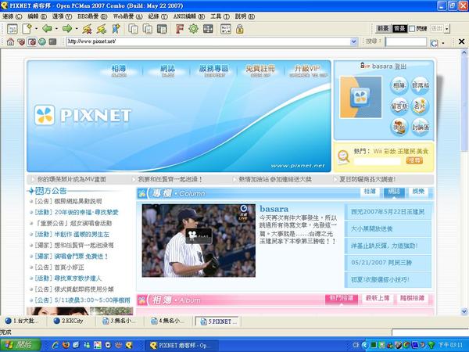469x352 pixels.
Task: Open the search engine selector dropdown arrow
Action: tap(443, 43)
